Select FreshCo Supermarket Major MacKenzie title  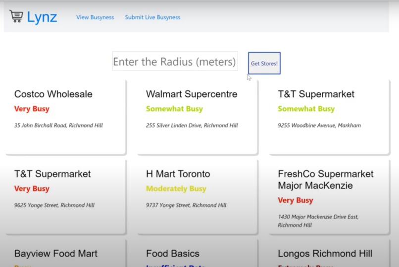click(x=326, y=179)
